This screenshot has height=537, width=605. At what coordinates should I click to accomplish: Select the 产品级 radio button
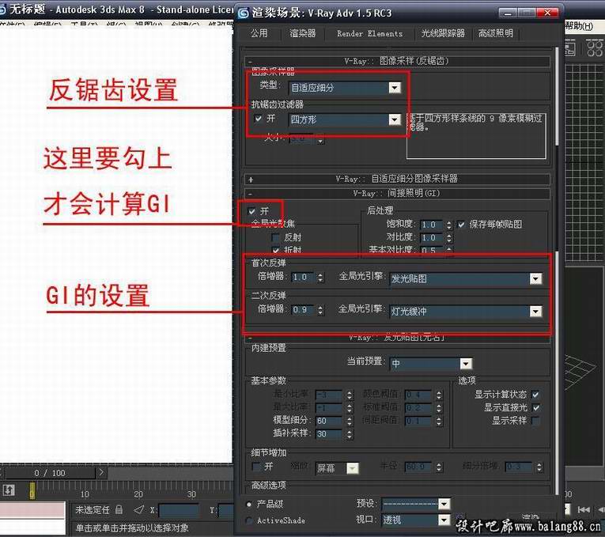[x=249, y=505]
